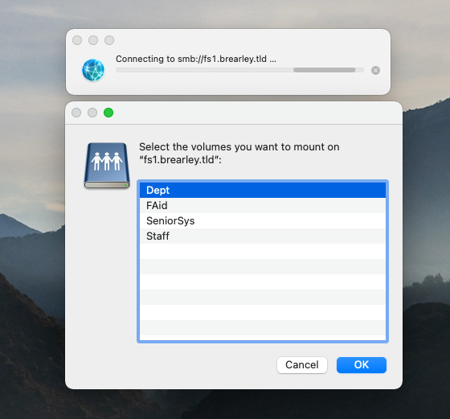This screenshot has height=419, width=450.
Task: Select the FAid volume
Action: click(x=263, y=205)
